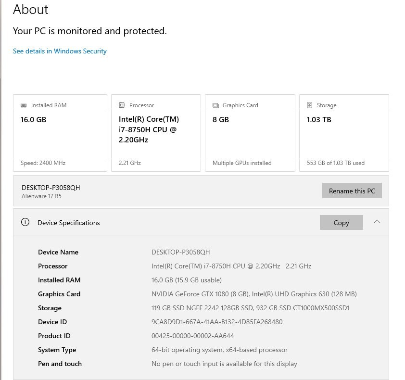The image size is (405, 380).
Task: Click the Product ID value text
Action: 193,336
